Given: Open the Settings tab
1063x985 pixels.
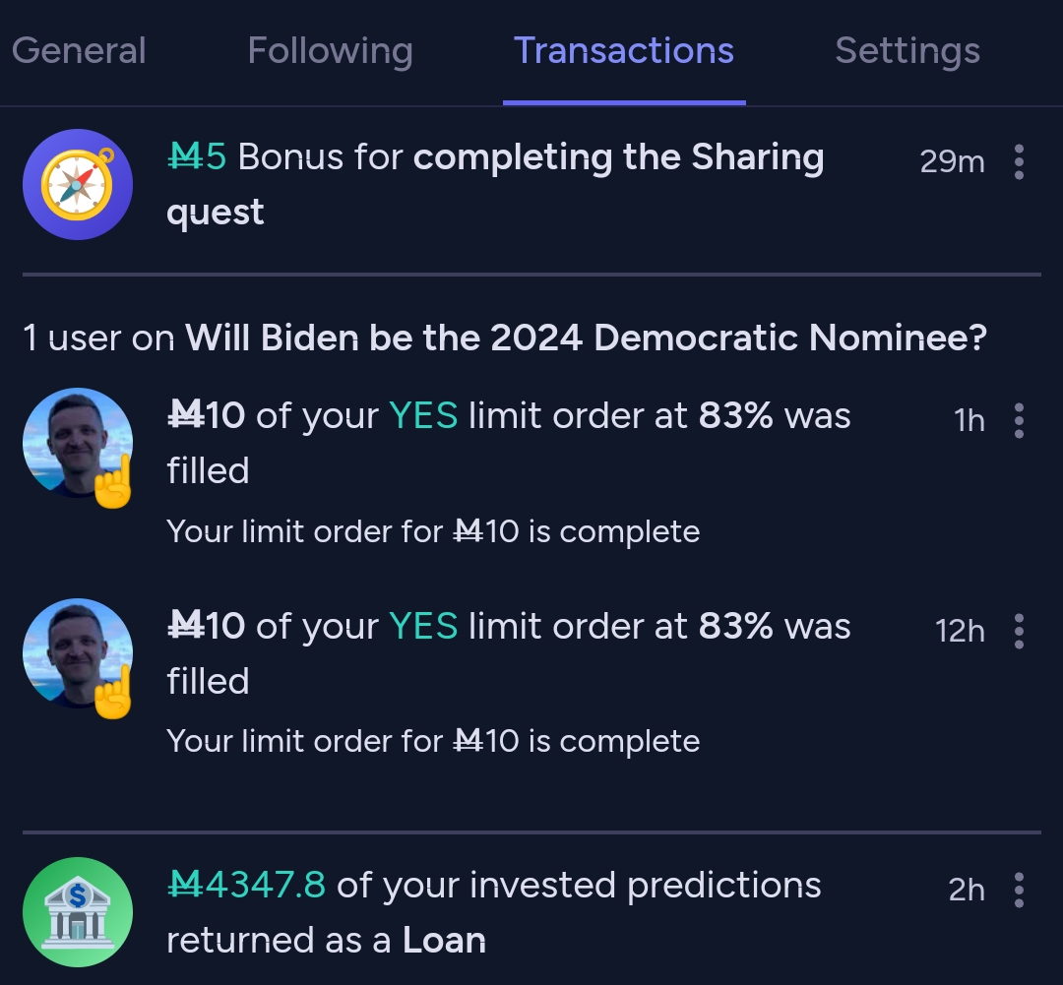Looking at the screenshot, I should tap(907, 51).
